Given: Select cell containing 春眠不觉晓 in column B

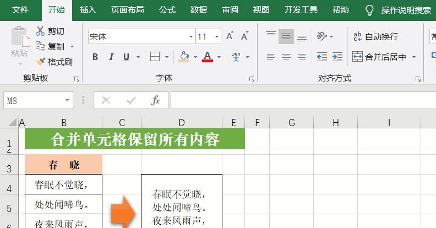Looking at the screenshot, I should click(64, 184).
